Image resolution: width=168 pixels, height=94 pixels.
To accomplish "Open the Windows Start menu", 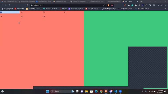I will (48, 91).
